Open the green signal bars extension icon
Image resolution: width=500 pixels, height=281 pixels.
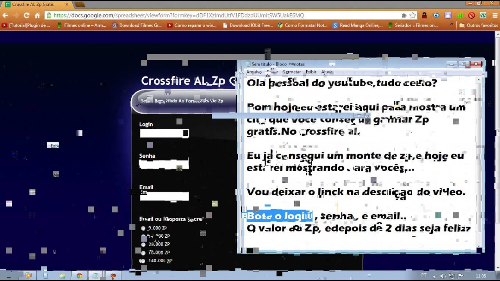(460, 16)
